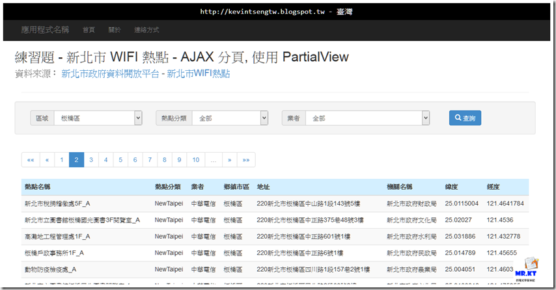Screen dimensions: 556x290
Task: Click agency 新北市政府文化局
Action: pyautogui.click(x=411, y=220)
